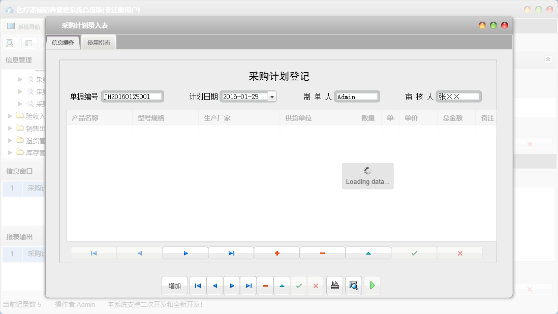Click inside the 单据编号 input field
The width and height of the screenshot is (558, 314).
pyautogui.click(x=132, y=96)
